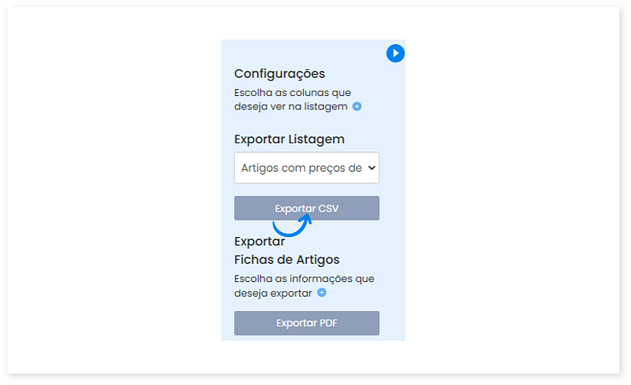Click the 'deseja exportar' text

pyautogui.click(x=273, y=293)
